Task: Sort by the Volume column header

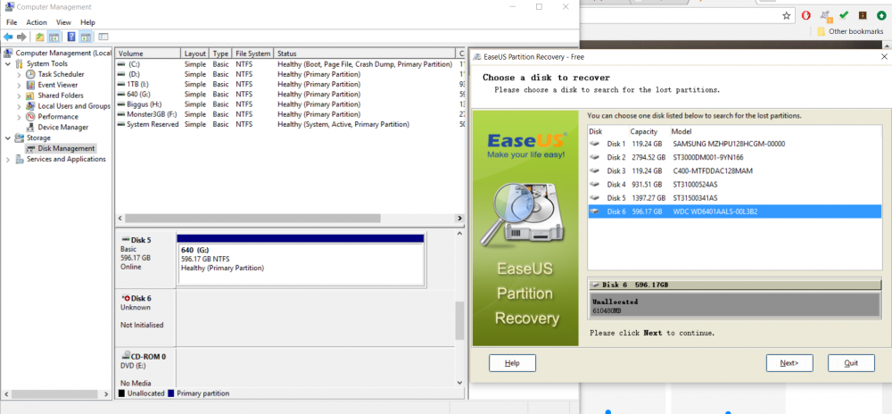Action: pos(147,54)
